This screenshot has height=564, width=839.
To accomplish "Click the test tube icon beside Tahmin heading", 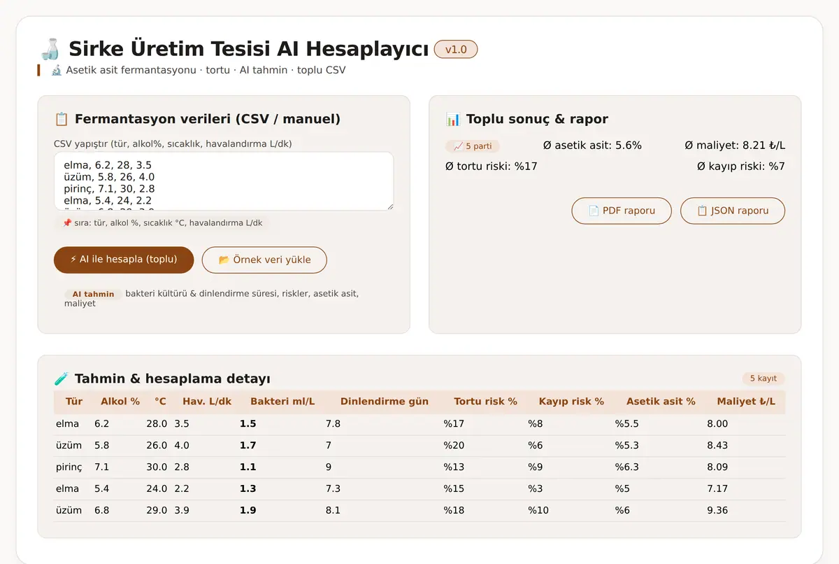I will point(62,379).
